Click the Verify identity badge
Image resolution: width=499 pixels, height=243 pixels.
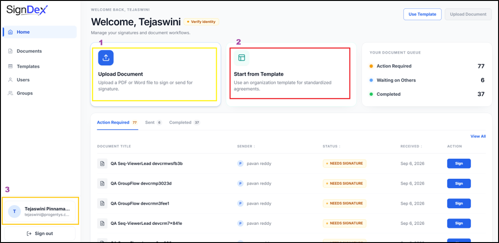pyautogui.click(x=201, y=22)
